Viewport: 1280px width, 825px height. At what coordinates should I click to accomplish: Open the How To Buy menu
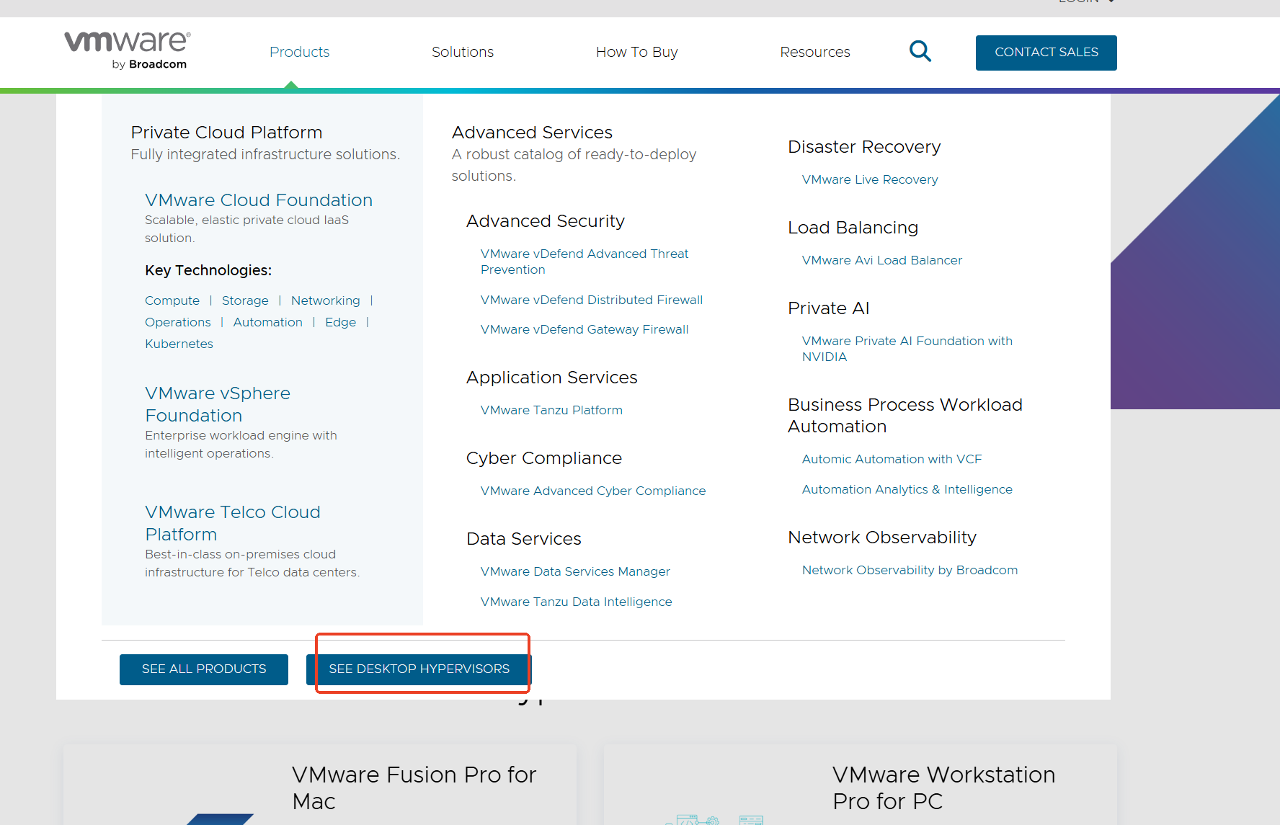(637, 52)
